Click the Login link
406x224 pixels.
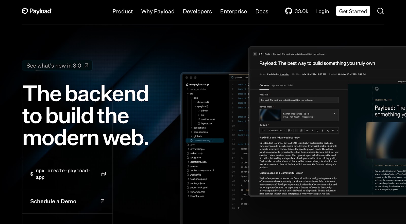click(322, 11)
